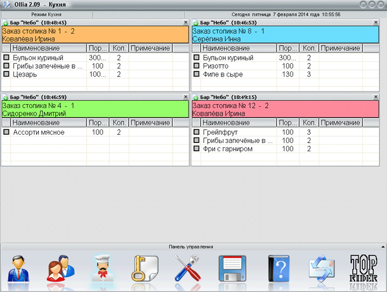The image size is (387, 292).
Task: Click Примечание header in table 12 order
Action: pos(340,122)
